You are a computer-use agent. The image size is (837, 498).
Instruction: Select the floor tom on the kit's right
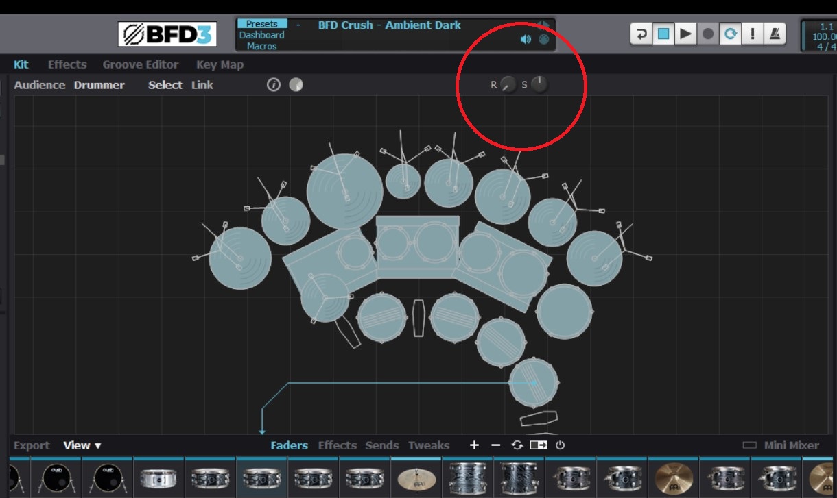(564, 311)
